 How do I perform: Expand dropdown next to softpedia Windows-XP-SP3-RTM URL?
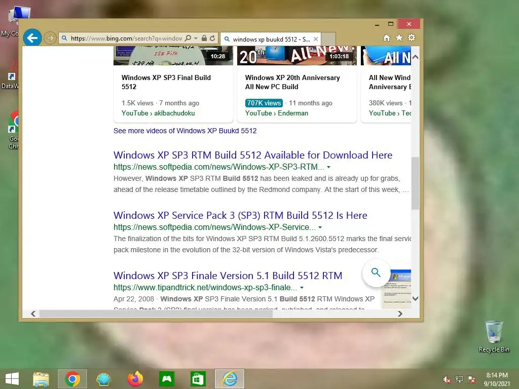pos(328,167)
